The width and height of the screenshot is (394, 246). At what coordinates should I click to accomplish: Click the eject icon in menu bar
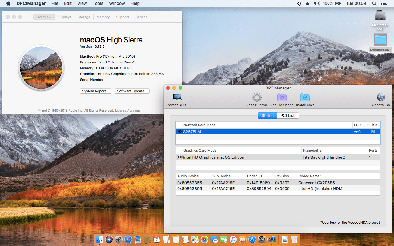tap(308, 3)
